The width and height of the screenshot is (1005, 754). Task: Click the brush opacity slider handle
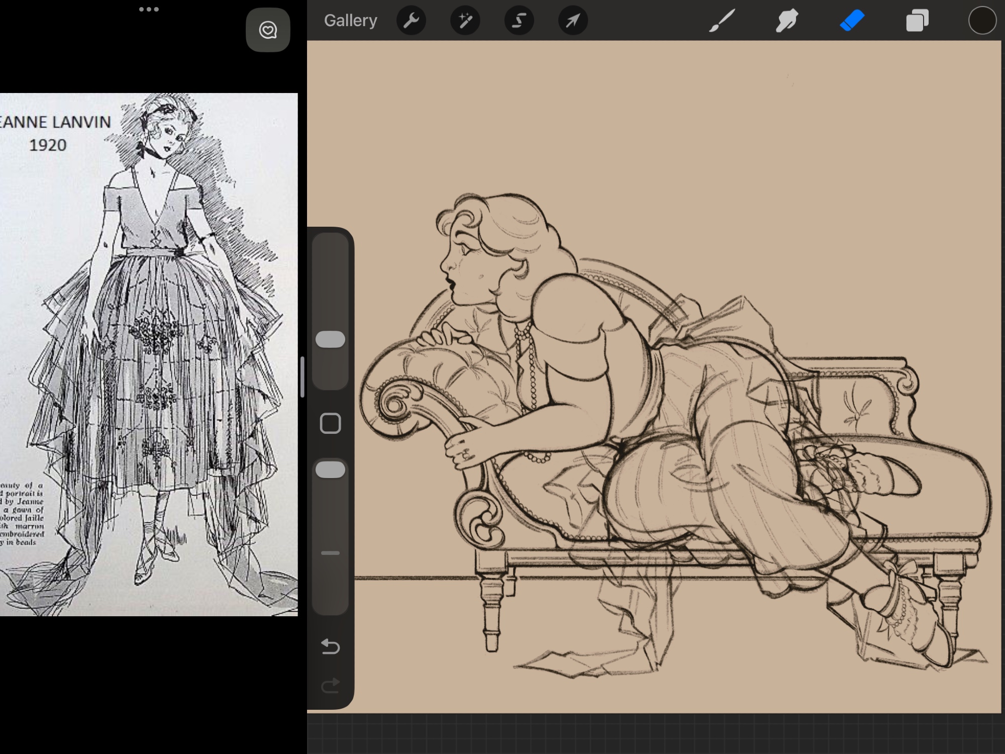pos(330,470)
